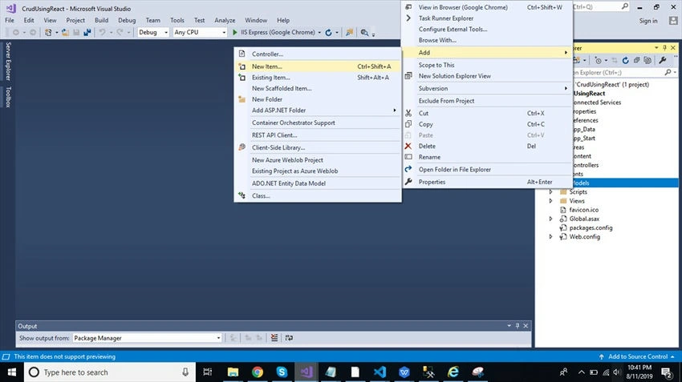Open Properties wrench icon in Solution Explorer toolbar
This screenshot has width=682, height=382.
(663, 60)
